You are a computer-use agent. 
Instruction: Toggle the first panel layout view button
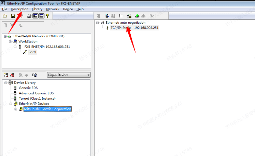[35, 16]
